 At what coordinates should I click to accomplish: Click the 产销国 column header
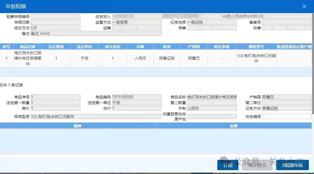[x=194, y=47]
